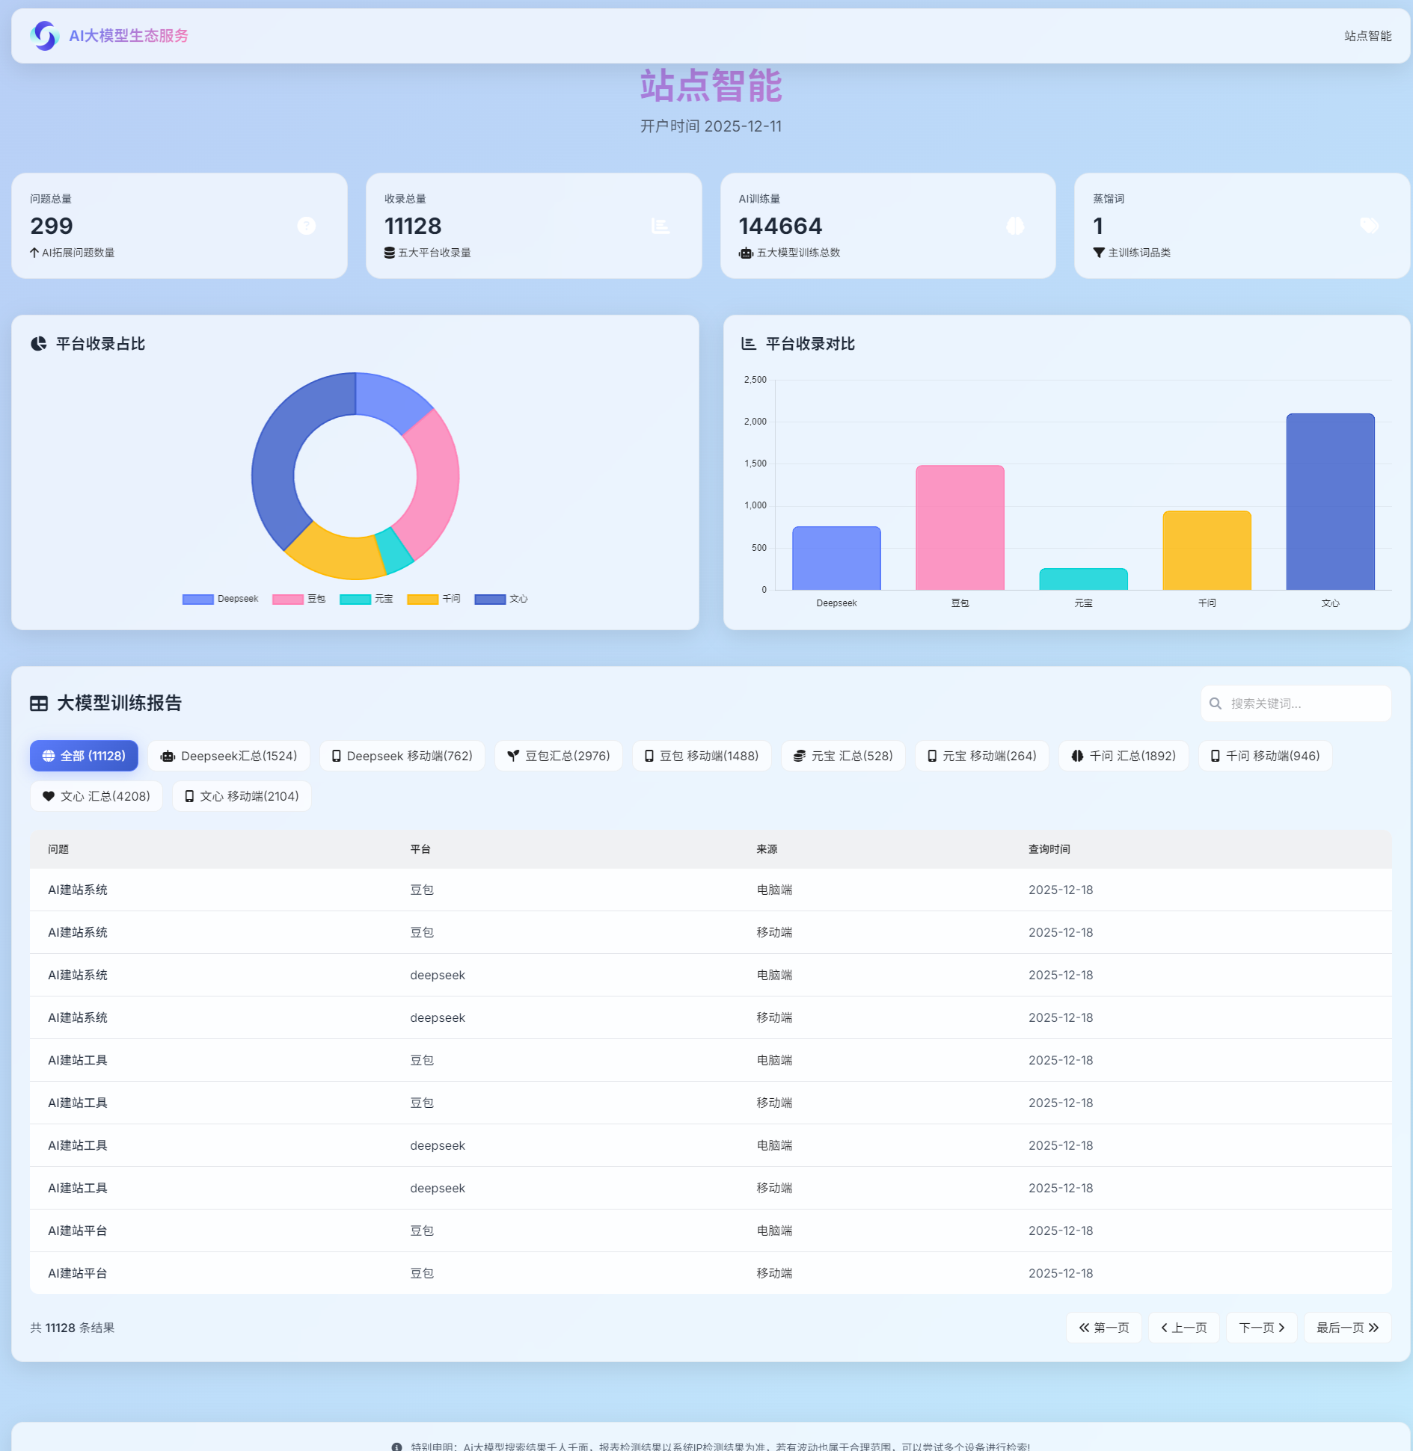Click the 平台收录占比 chart title
Image resolution: width=1413 pixels, height=1451 pixels.
pyautogui.click(x=100, y=344)
